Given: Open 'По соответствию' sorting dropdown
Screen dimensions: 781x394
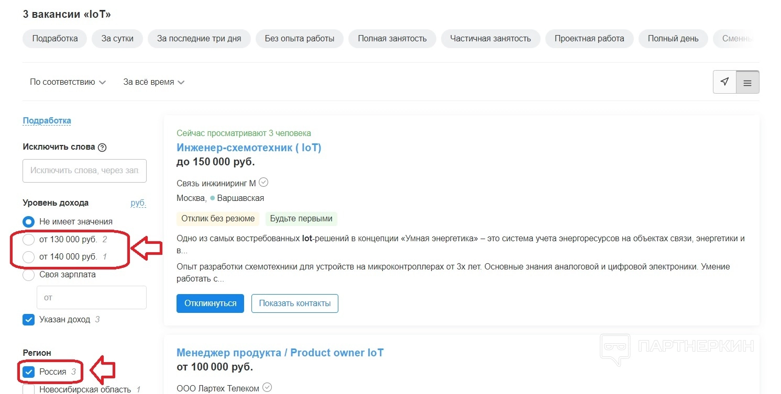Looking at the screenshot, I should click(x=68, y=82).
